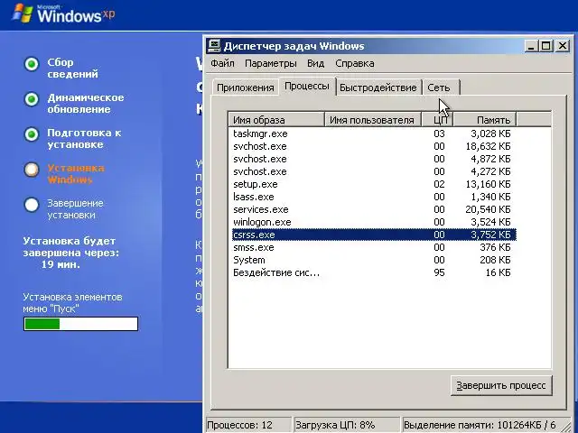Click the 95 CPU value
578x433 pixels.
[439, 272]
